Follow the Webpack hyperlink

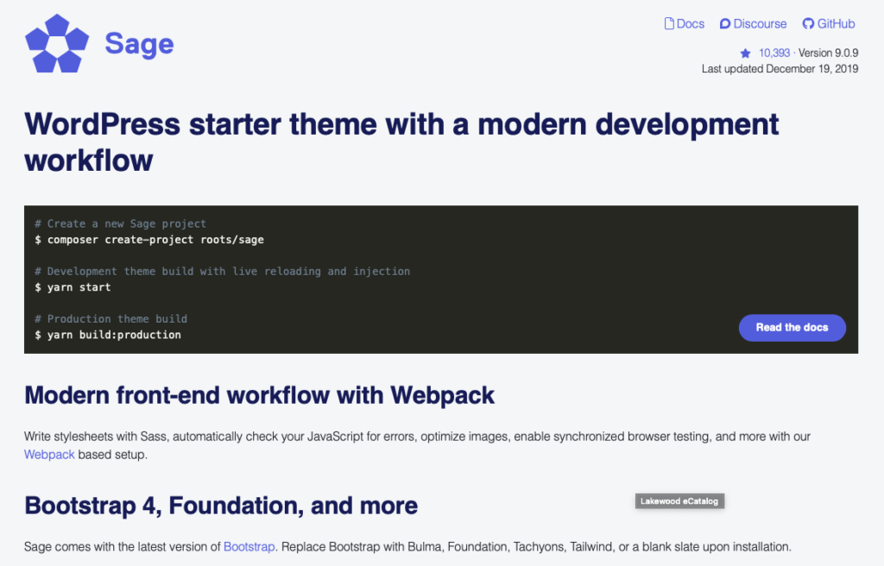[x=49, y=455]
